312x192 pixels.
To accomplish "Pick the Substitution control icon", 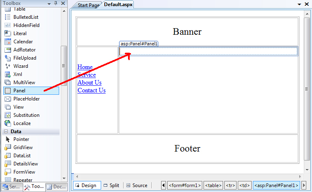I will click(8, 115).
